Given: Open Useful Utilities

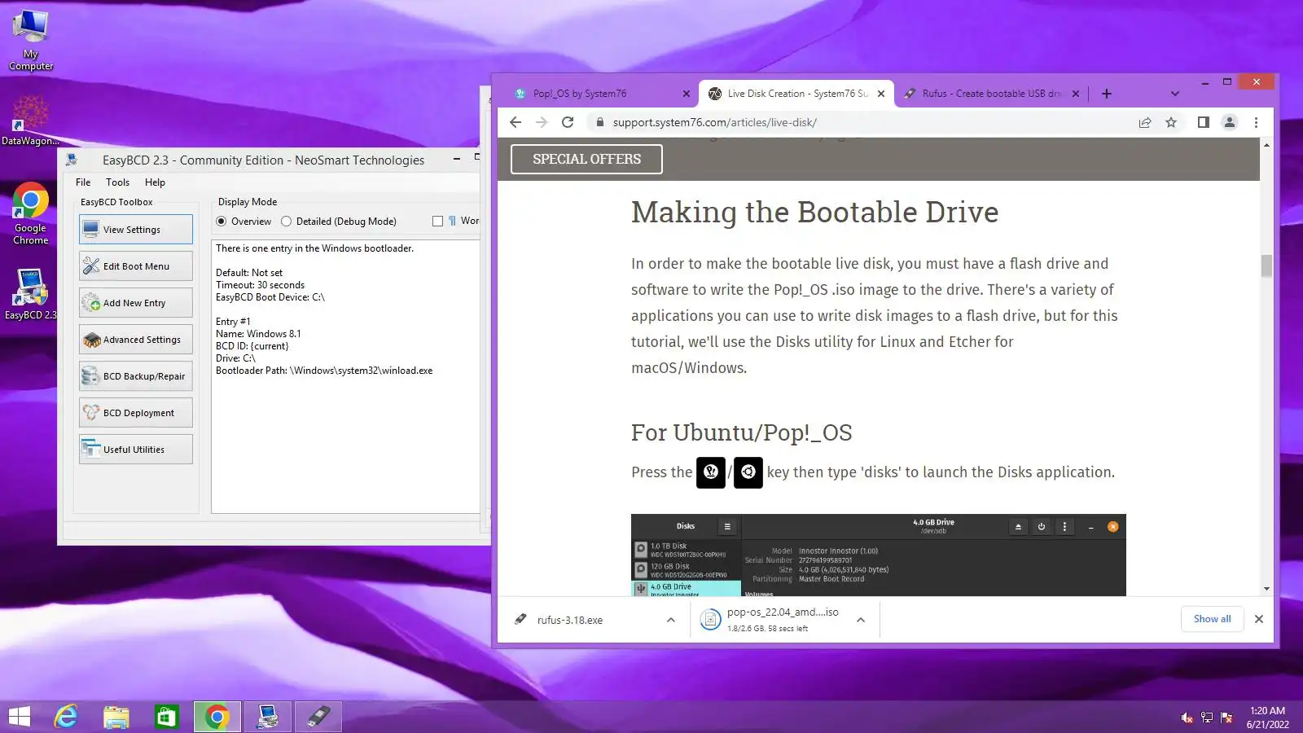Looking at the screenshot, I should (x=136, y=450).
